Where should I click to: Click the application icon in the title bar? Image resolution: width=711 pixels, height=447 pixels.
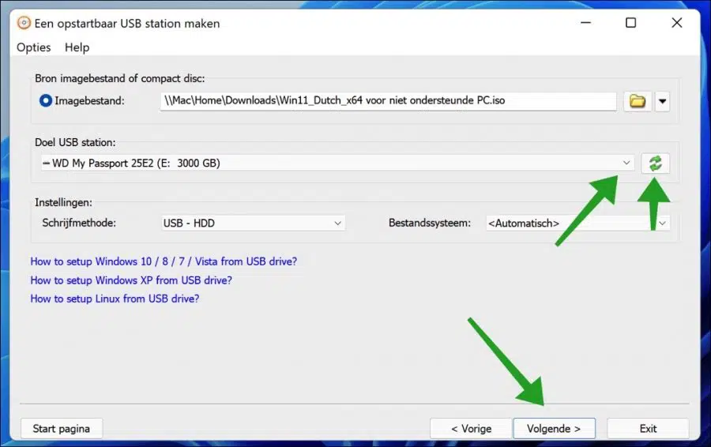tap(24, 23)
